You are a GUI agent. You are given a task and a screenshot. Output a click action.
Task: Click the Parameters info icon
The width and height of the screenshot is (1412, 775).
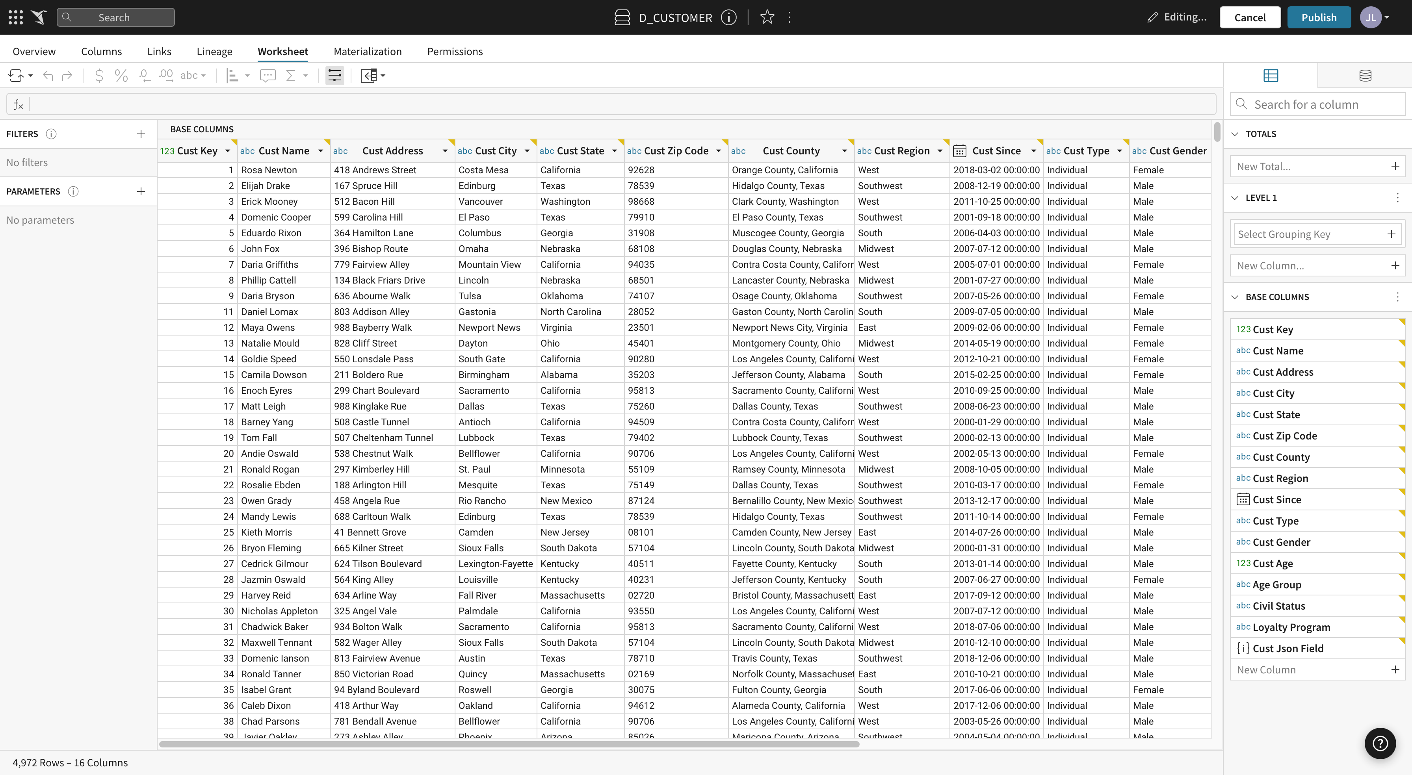tap(73, 191)
